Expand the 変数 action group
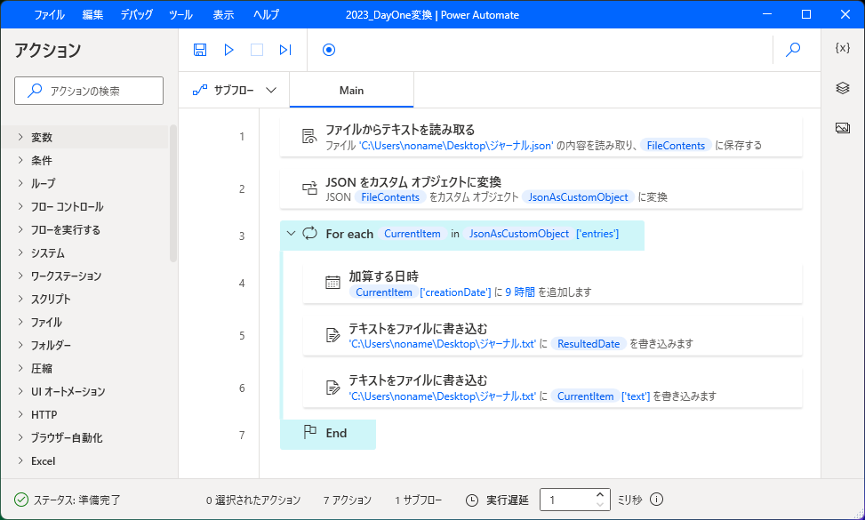Screen dimensions: 865x520 click(x=20, y=137)
